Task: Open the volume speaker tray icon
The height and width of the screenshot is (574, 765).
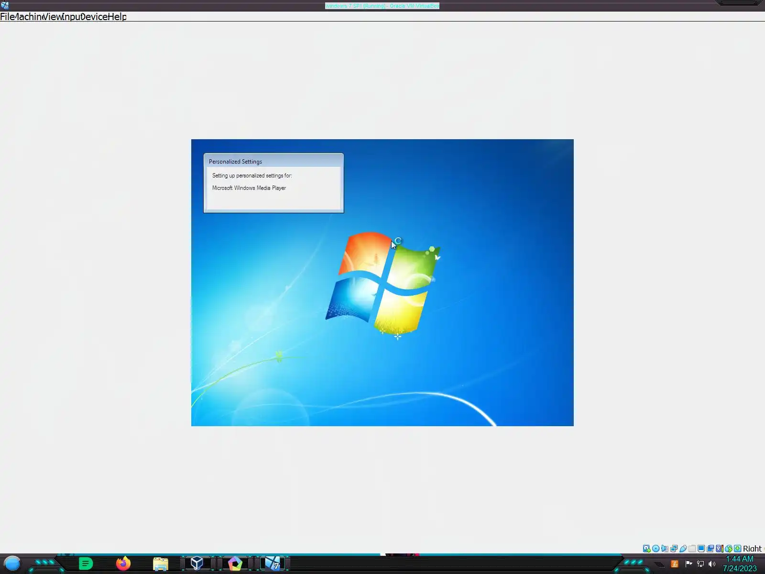Action: pyautogui.click(x=712, y=564)
